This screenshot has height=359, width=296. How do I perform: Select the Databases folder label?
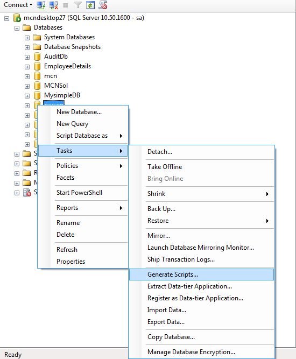[x=48, y=27]
